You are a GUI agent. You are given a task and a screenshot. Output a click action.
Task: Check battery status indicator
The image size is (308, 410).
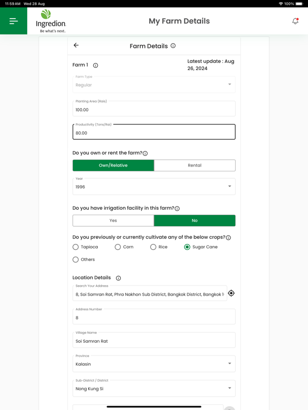pyautogui.click(x=299, y=4)
